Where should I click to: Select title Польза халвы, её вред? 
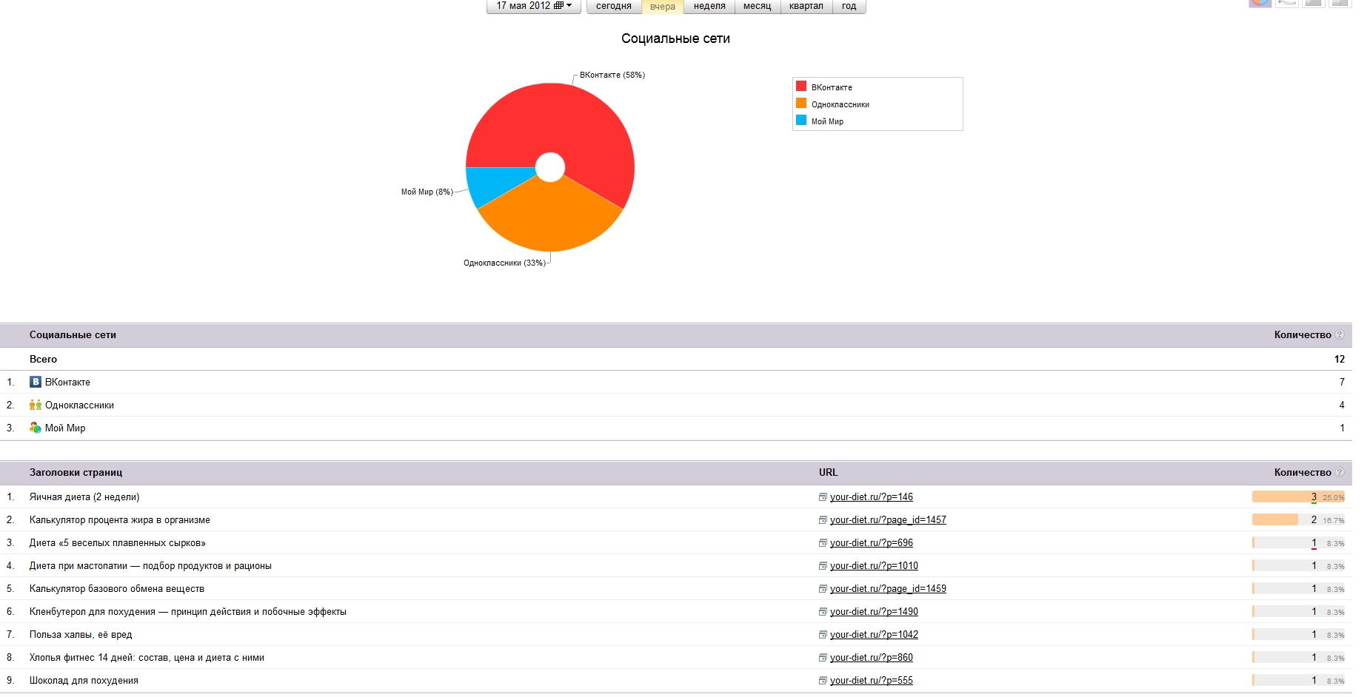point(81,635)
